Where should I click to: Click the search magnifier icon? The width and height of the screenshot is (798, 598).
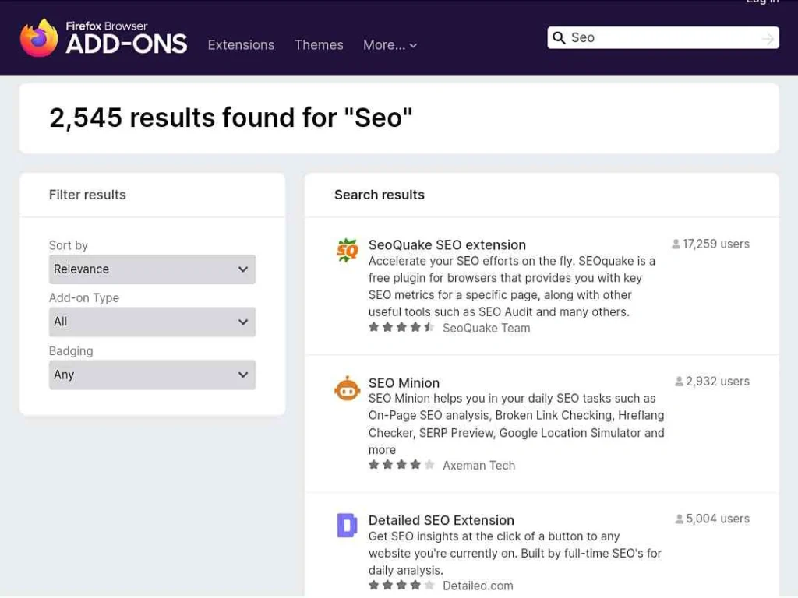(x=559, y=38)
